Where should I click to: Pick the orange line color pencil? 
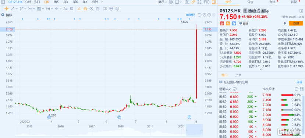tap(79, 8)
